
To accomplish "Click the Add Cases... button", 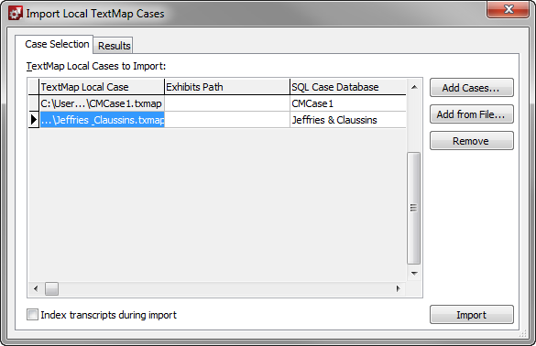I will coord(471,88).
